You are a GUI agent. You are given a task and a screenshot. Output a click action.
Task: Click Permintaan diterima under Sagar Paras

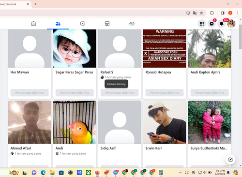(75, 93)
